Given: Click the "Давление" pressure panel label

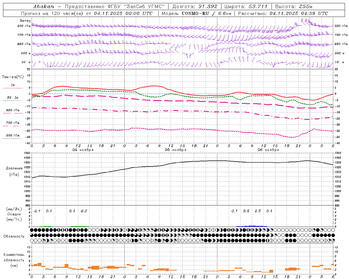Looking at the screenshot, I should (14, 168).
